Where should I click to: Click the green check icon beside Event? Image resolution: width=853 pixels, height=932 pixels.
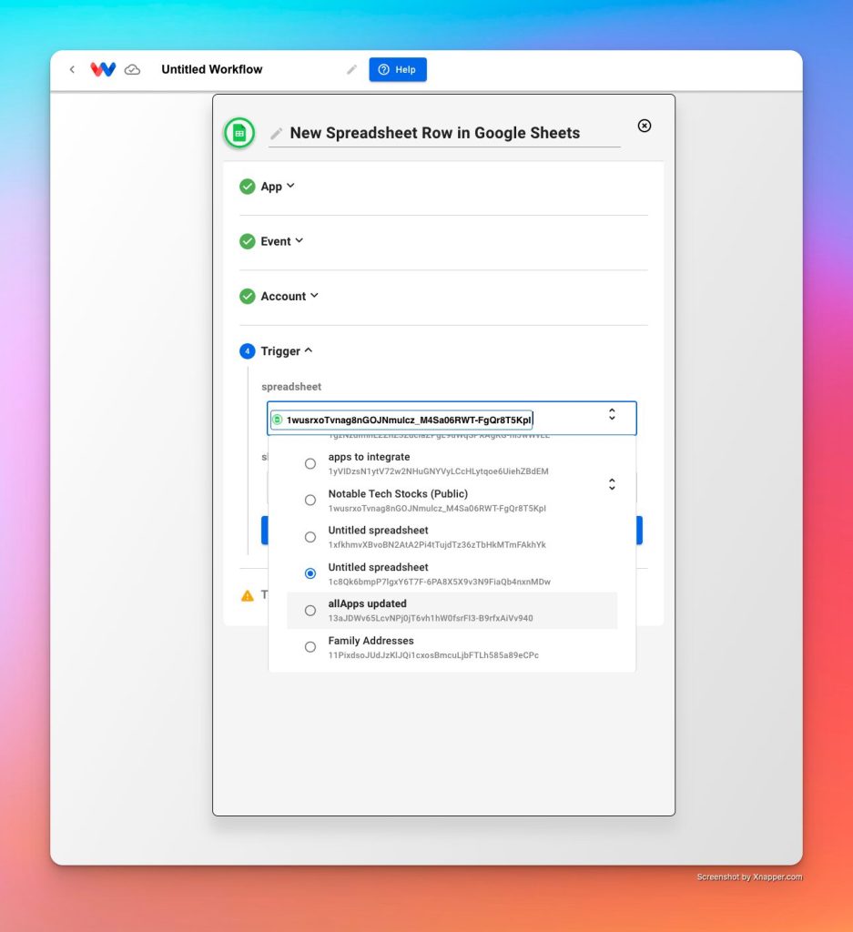pos(248,241)
